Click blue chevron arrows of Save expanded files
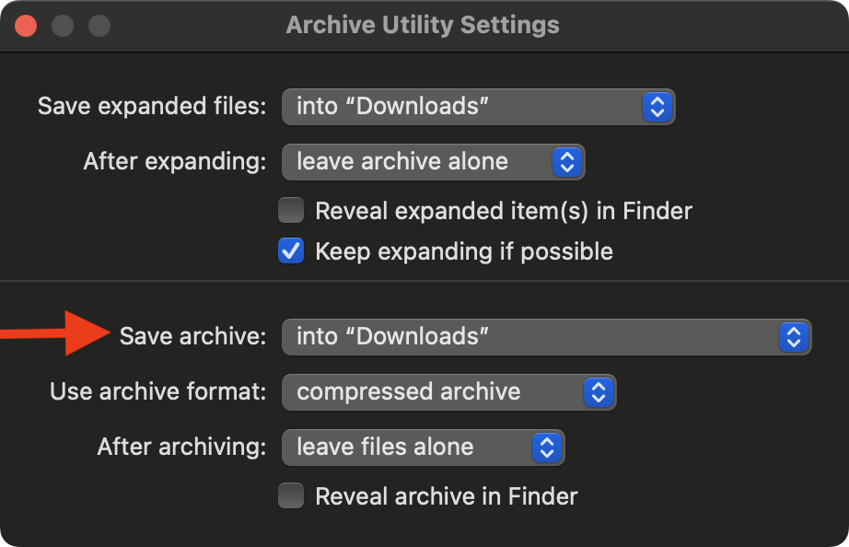The image size is (849, 547). (x=656, y=107)
